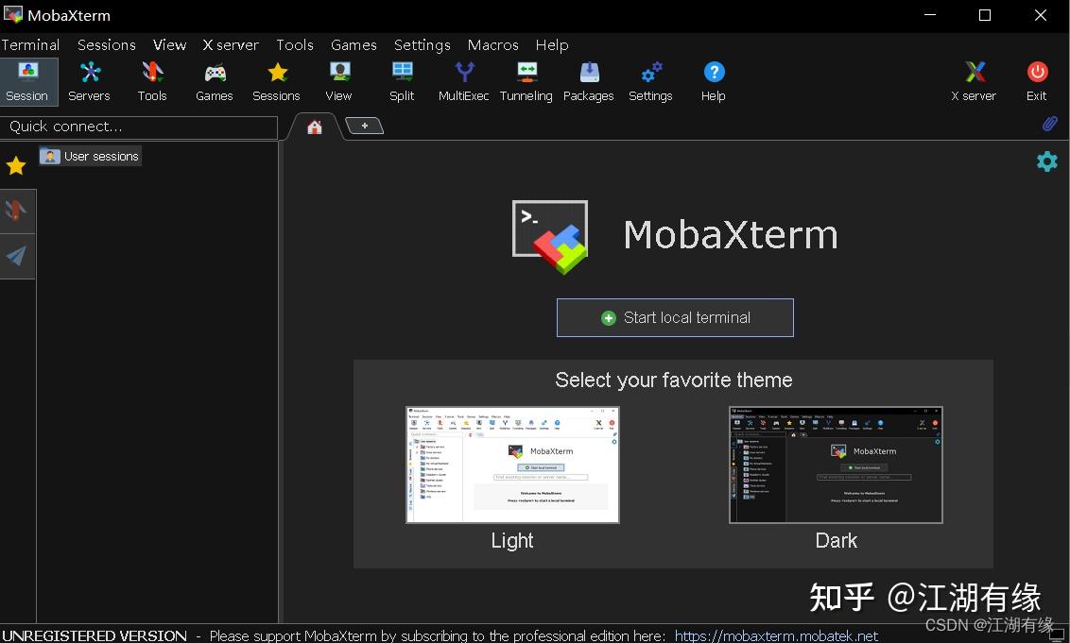The height and width of the screenshot is (643, 1070).
Task: Select the Dark theme thumbnail
Action: pyautogui.click(x=835, y=465)
